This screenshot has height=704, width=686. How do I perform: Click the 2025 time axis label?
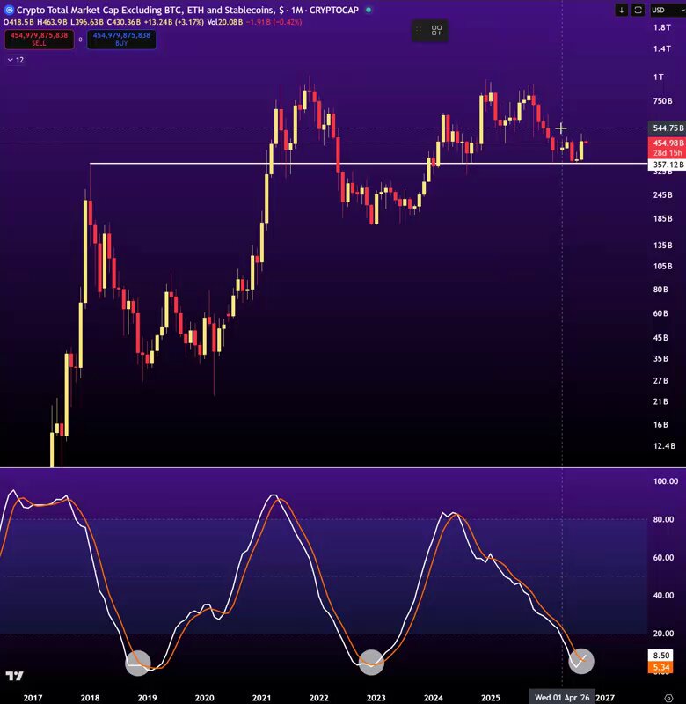point(491,698)
